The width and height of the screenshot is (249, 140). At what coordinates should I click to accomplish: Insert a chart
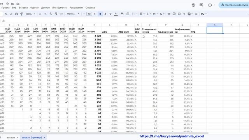(x=179, y=14)
